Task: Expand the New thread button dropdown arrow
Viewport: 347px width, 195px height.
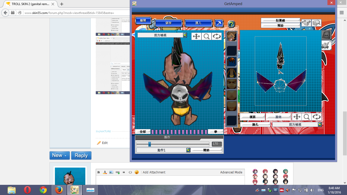Action: [66, 156]
